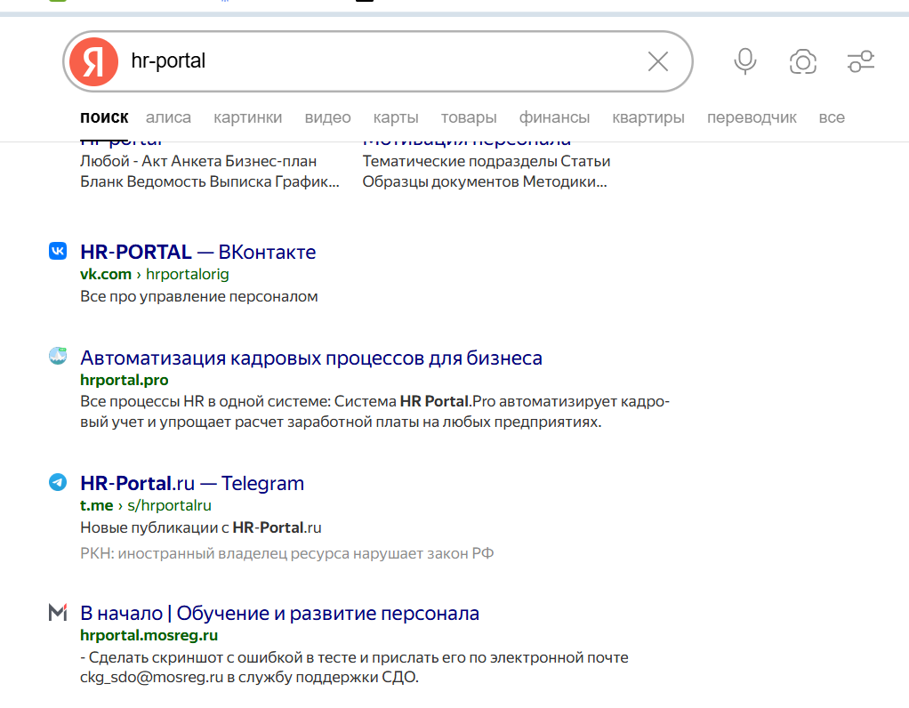
Task: Open HR-Portal.ru — Telegram result
Action: (192, 483)
